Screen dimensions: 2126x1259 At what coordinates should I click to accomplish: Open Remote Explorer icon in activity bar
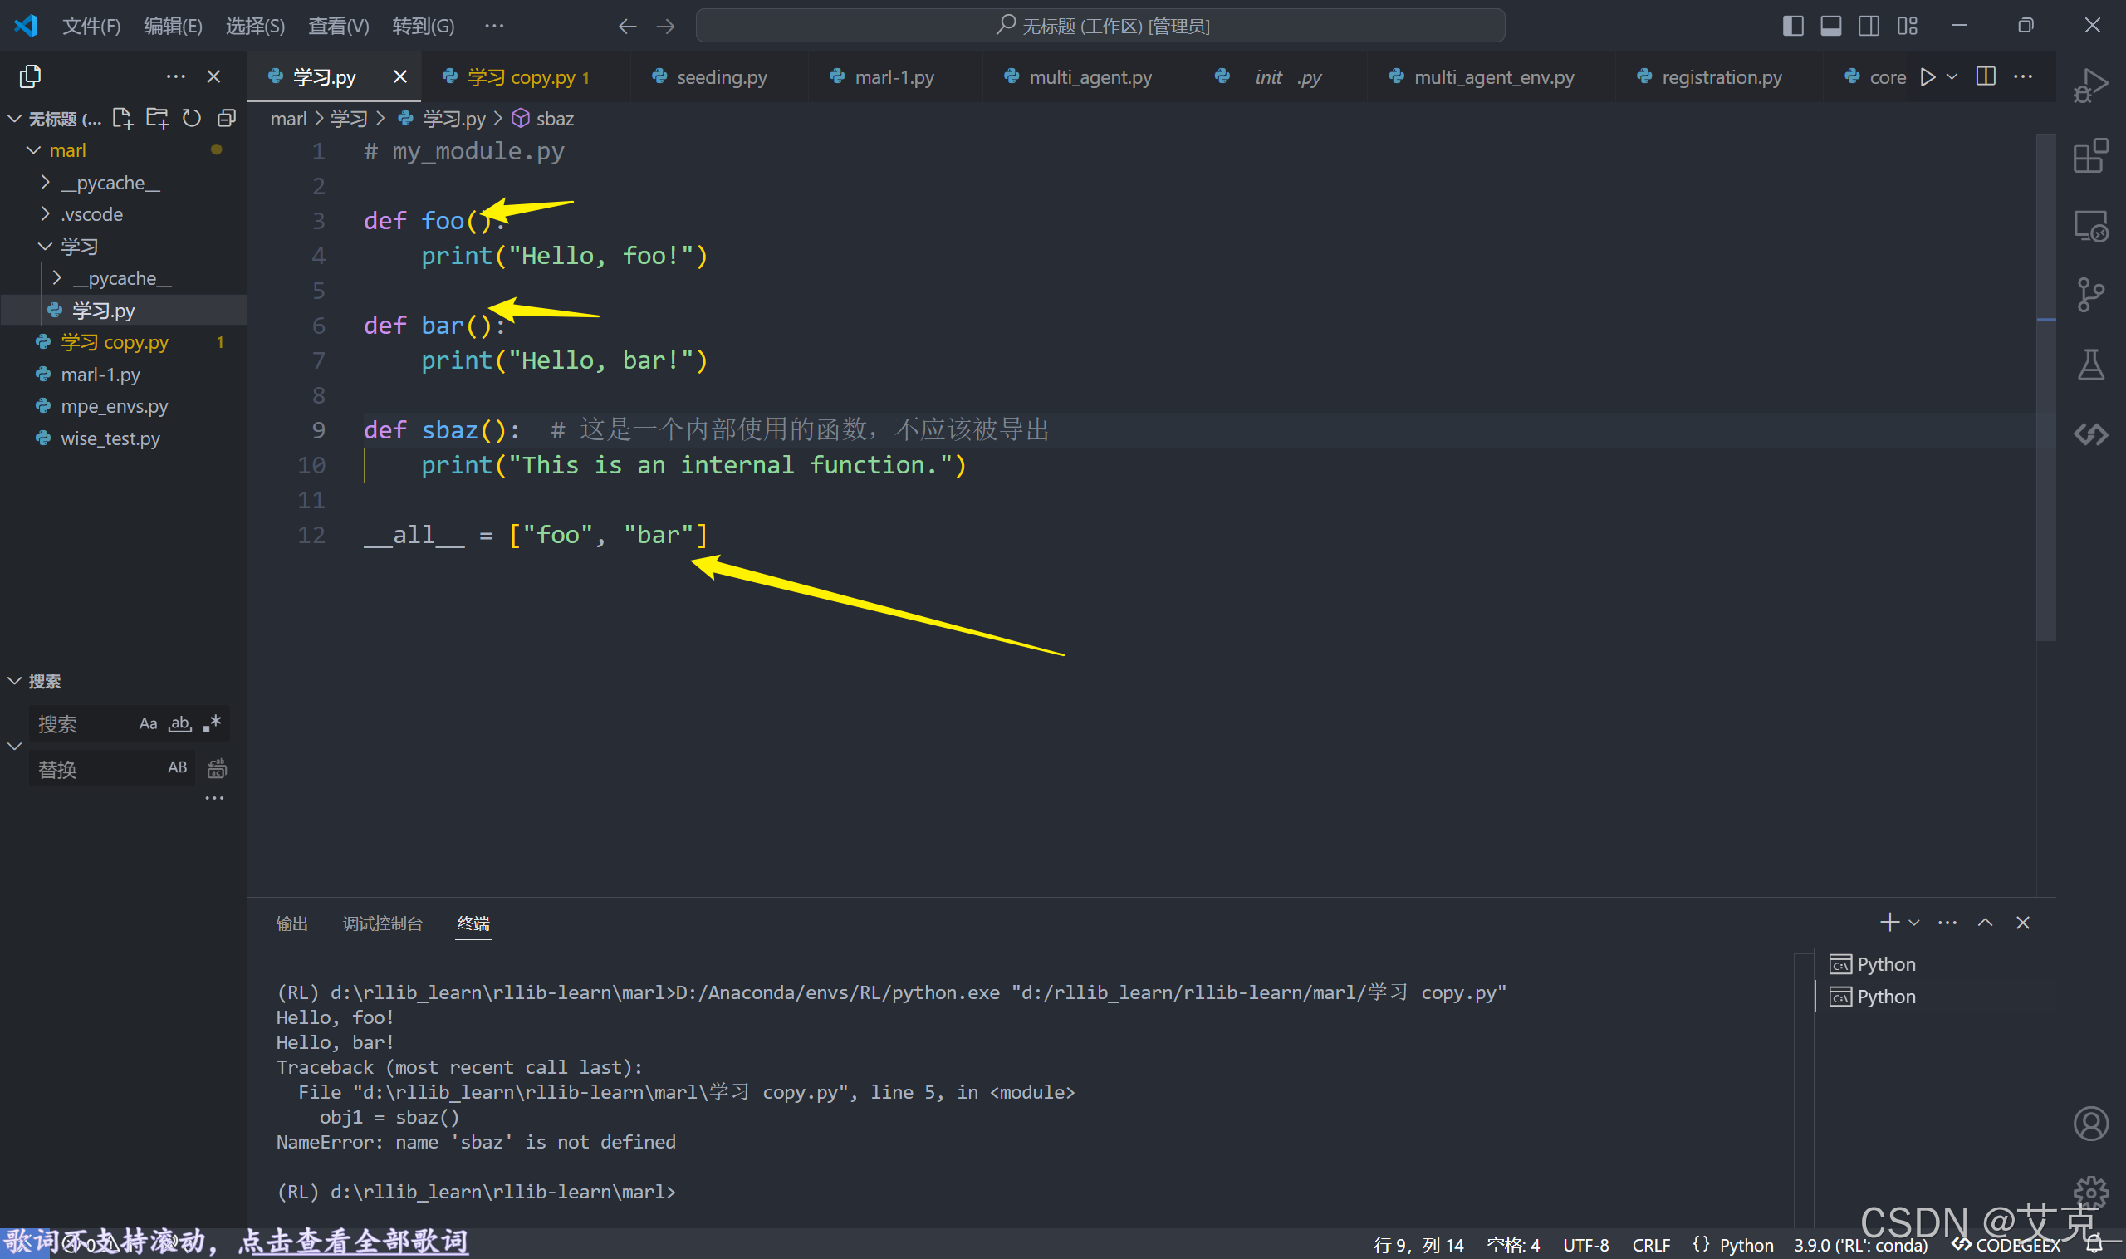coord(2089,226)
